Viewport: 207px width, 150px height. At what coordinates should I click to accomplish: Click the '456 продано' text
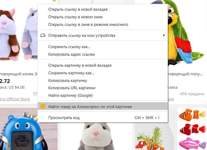point(192,94)
